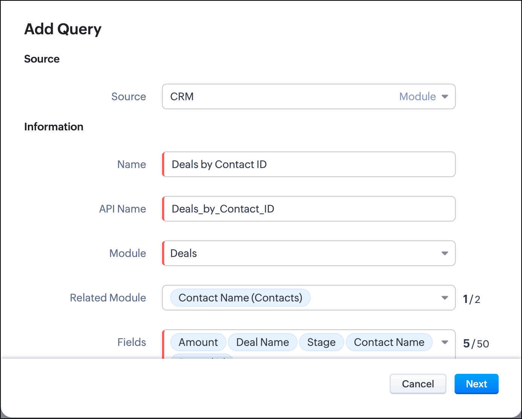Screen dimensions: 522x419
Task: Expand the Fields list dropdown arrow
Action: [445, 342]
